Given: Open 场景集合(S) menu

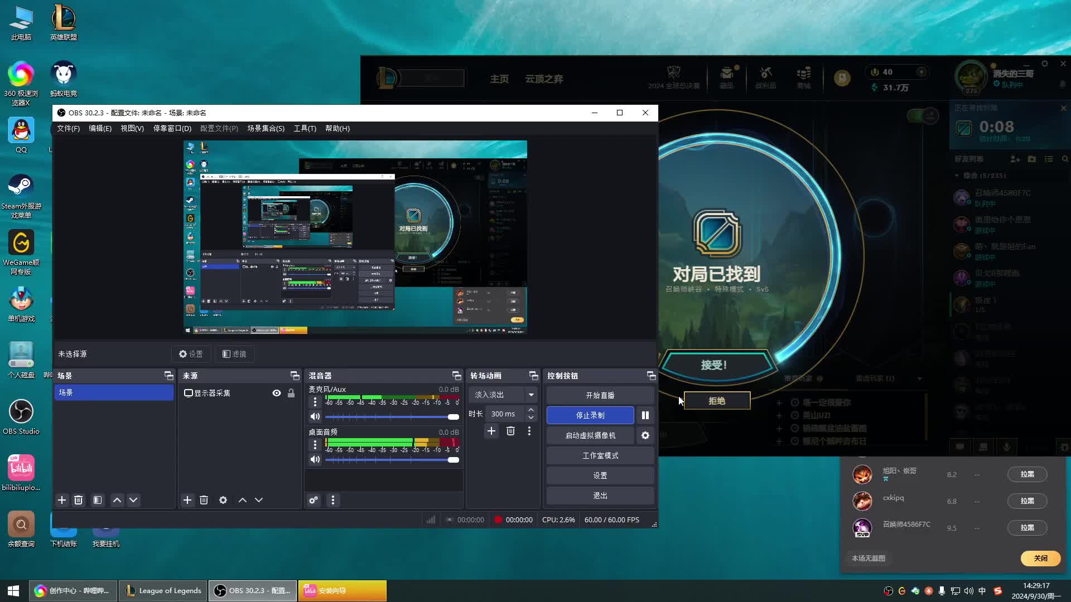Looking at the screenshot, I should point(266,128).
